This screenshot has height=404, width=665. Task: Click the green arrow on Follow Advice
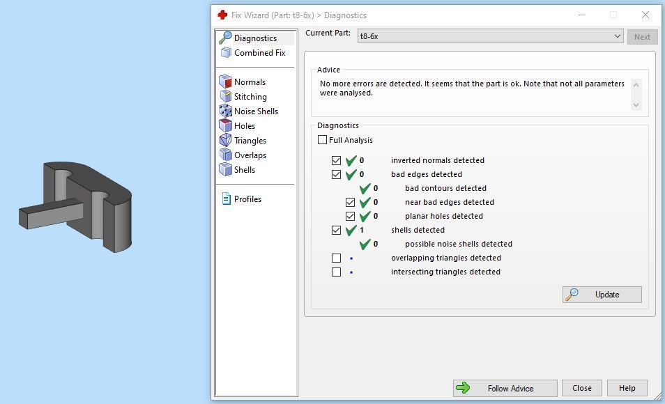[x=463, y=387]
